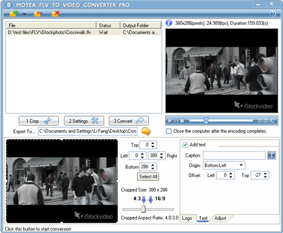Click the video info icon
The width and height of the screenshot is (283, 233).
click(169, 23)
